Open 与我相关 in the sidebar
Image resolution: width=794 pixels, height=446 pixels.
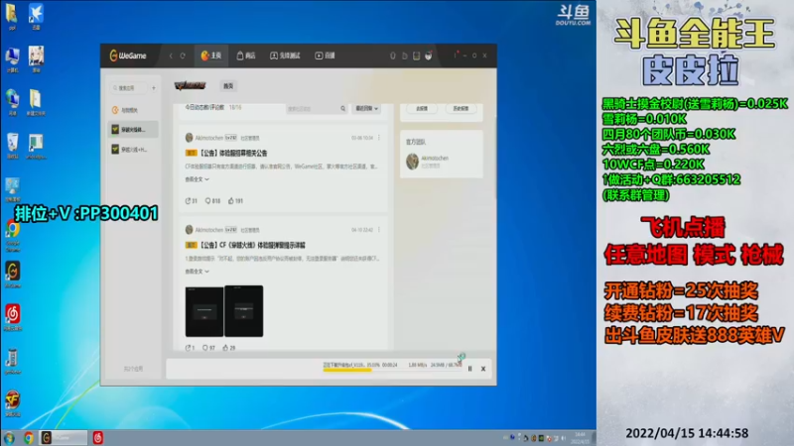133,110
